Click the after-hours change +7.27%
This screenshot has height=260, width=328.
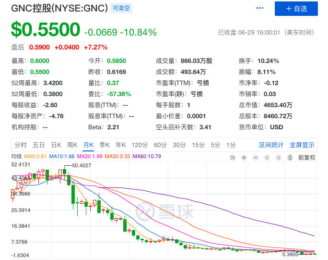[x=95, y=48]
